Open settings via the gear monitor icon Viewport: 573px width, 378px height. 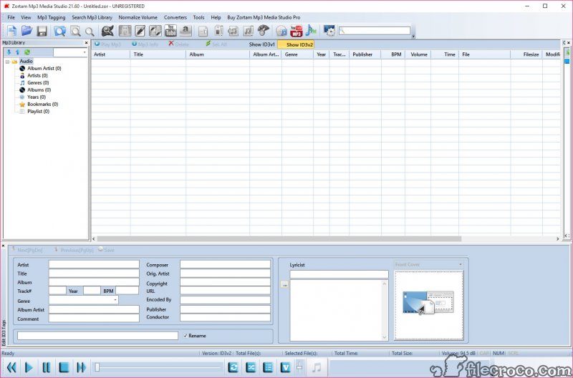pyautogui.click(x=329, y=31)
